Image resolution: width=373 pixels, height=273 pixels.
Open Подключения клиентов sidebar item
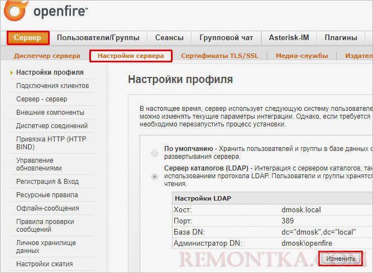(52, 86)
